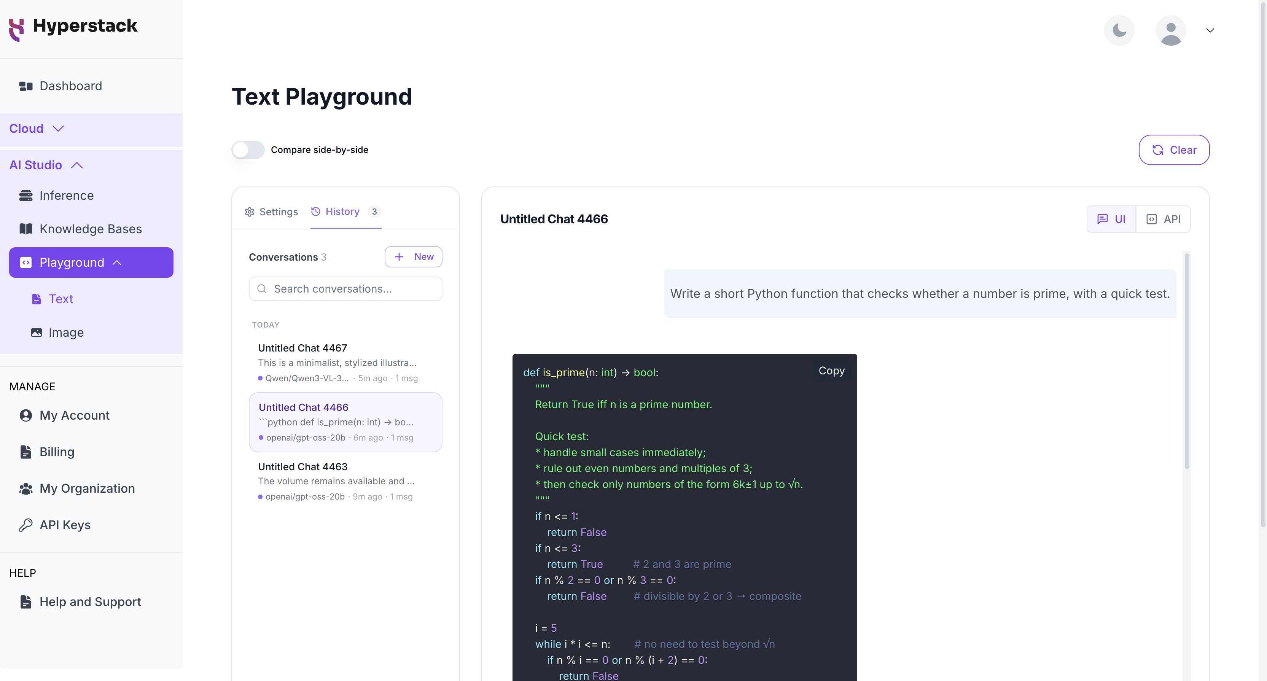Viewport: 1267px width, 681px height.
Task: Open Untitled Chat 4463 conversation
Action: 345,481
